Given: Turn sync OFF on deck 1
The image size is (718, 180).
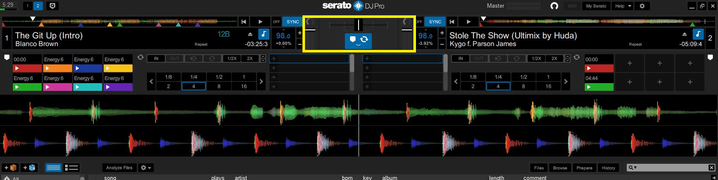Looking at the screenshot, I should (276, 22).
